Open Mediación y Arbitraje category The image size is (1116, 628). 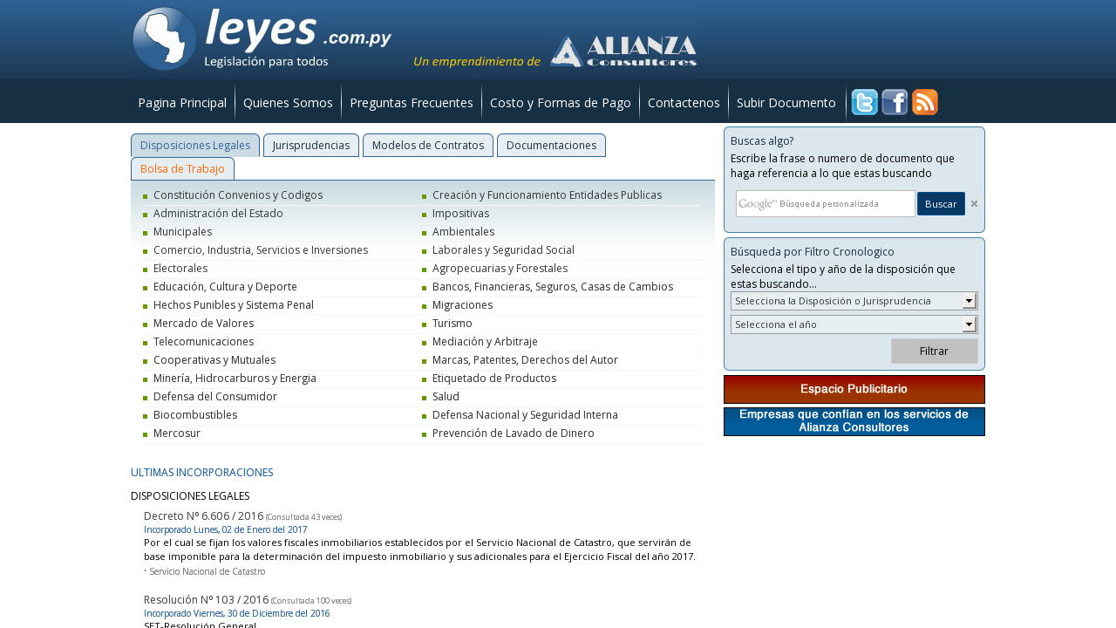click(x=485, y=342)
